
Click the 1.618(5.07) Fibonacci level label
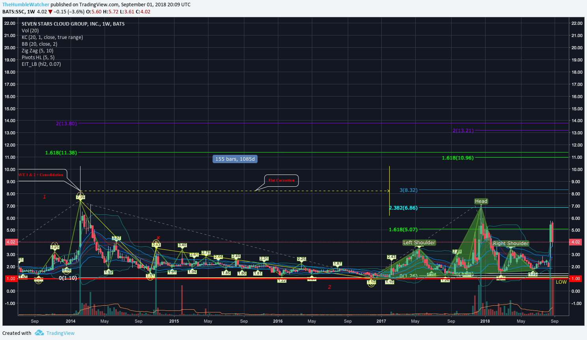click(x=403, y=229)
